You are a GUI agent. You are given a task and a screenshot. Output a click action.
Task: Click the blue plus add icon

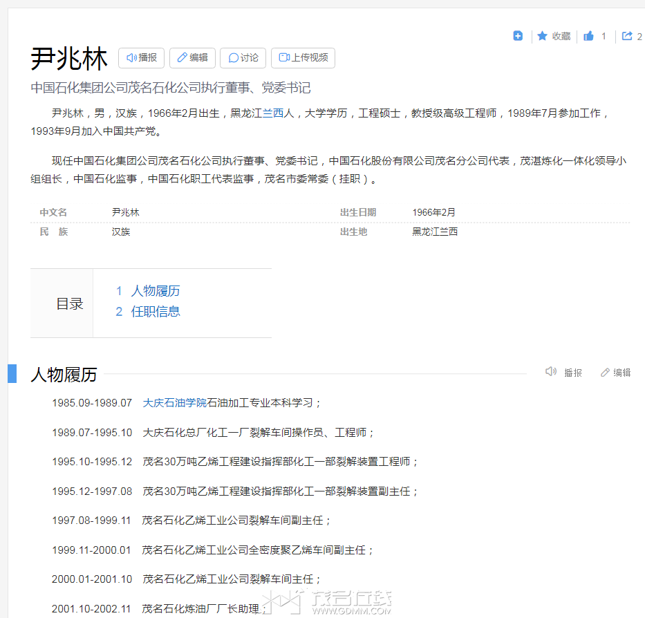(x=518, y=36)
